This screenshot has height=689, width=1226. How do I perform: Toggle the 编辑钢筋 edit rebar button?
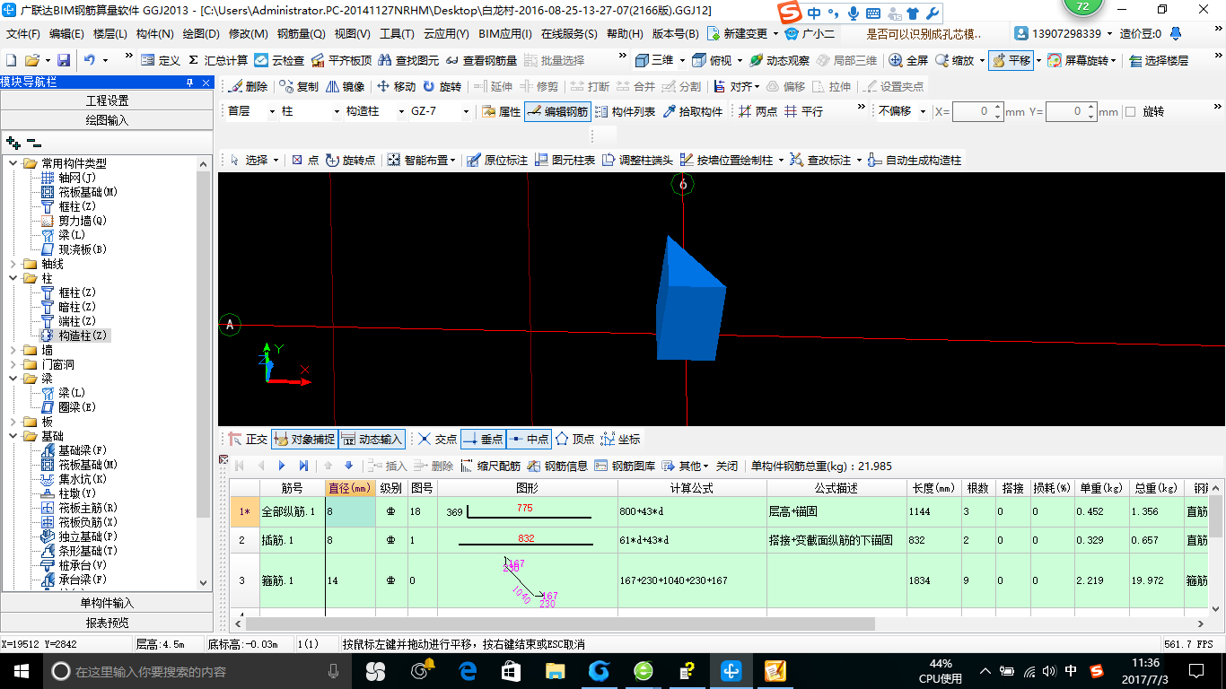(x=557, y=111)
